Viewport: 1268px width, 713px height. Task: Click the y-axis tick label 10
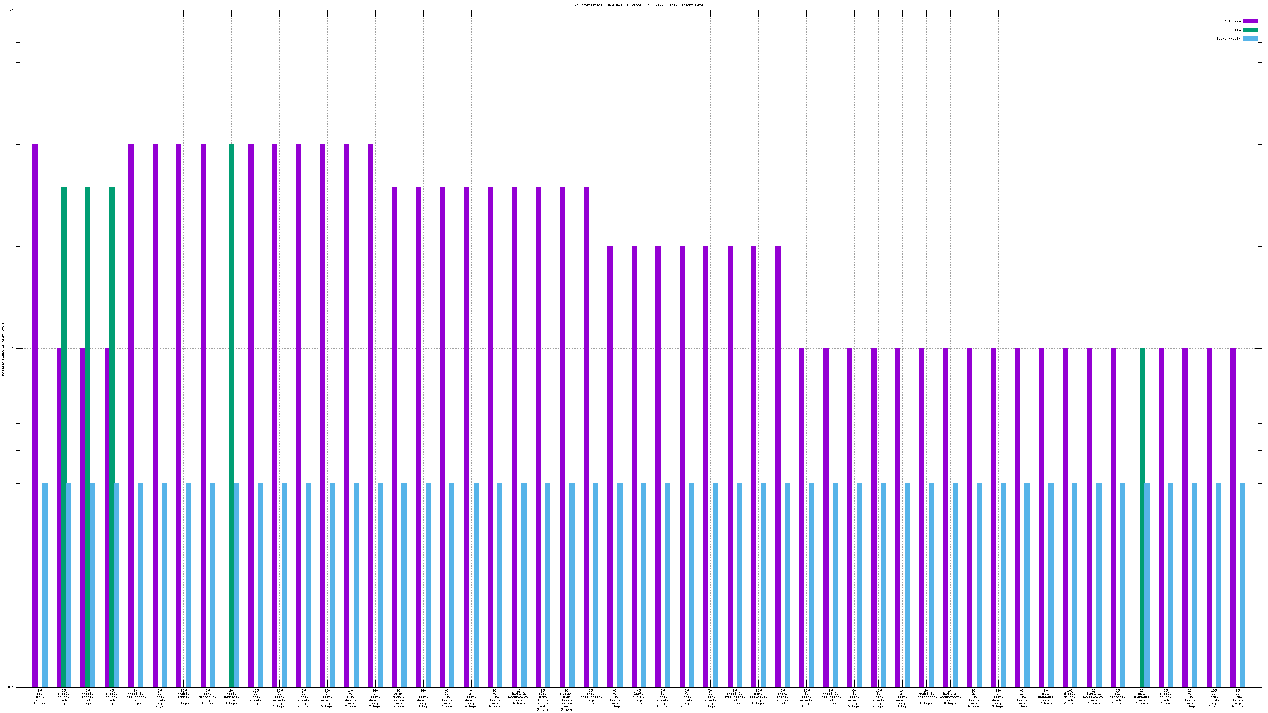[x=12, y=10]
